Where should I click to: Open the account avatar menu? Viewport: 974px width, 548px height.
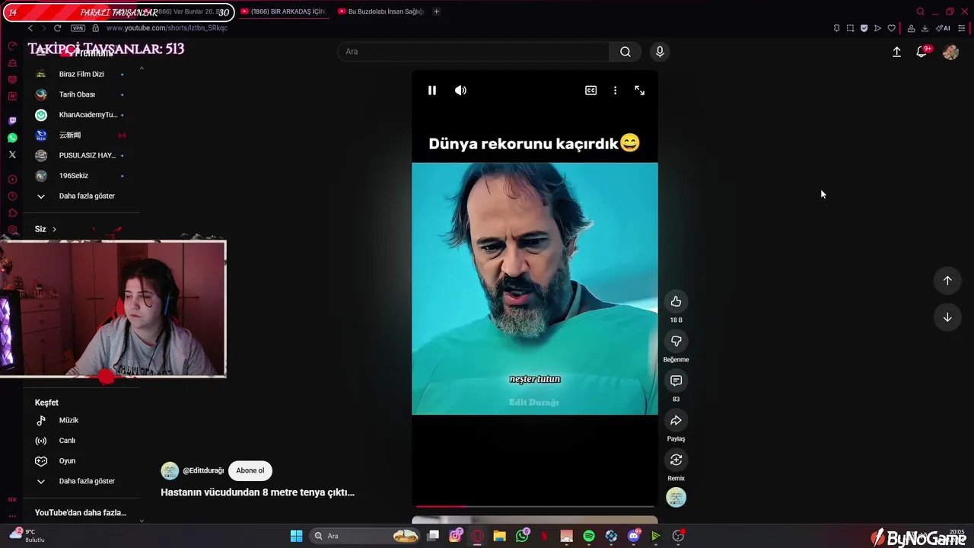[950, 52]
